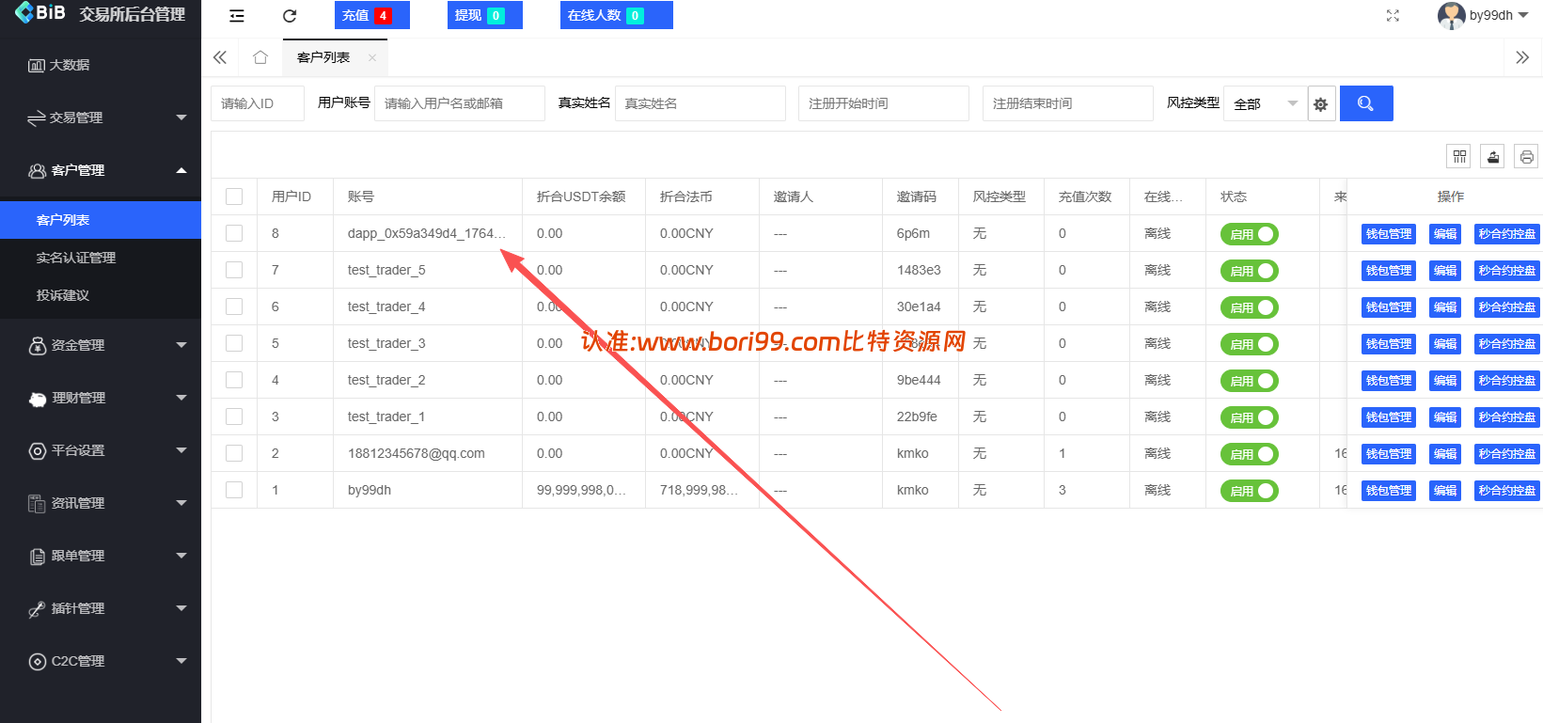This screenshot has width=1543, height=723.
Task: Click the 资金管理 money bag icon
Action: coord(38,345)
